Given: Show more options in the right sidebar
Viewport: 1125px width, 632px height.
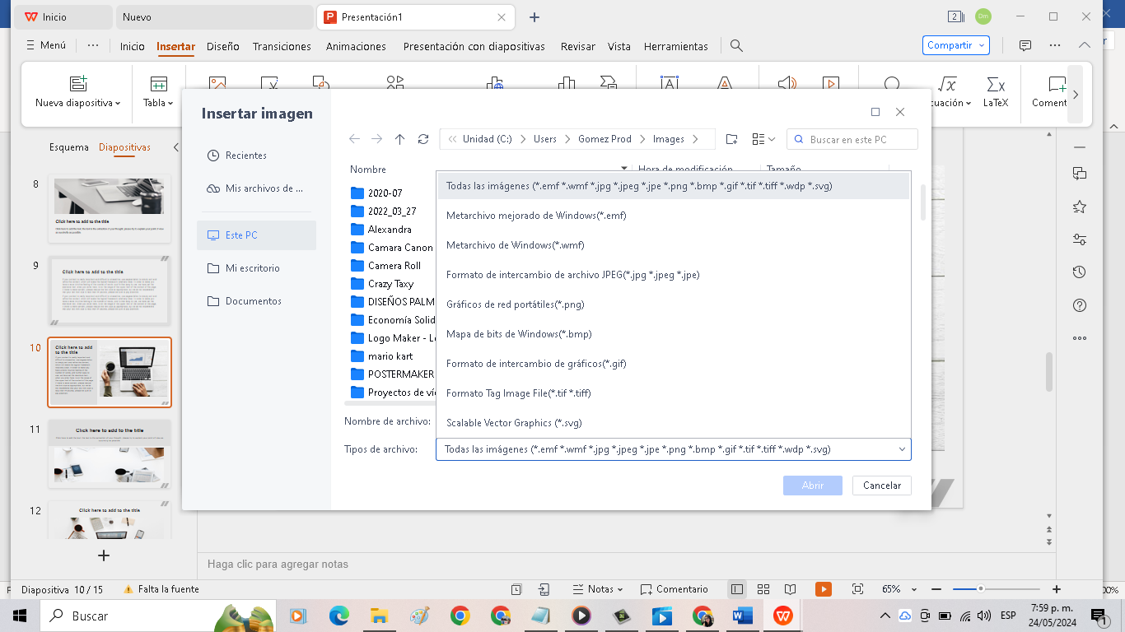Looking at the screenshot, I should pyautogui.click(x=1080, y=338).
